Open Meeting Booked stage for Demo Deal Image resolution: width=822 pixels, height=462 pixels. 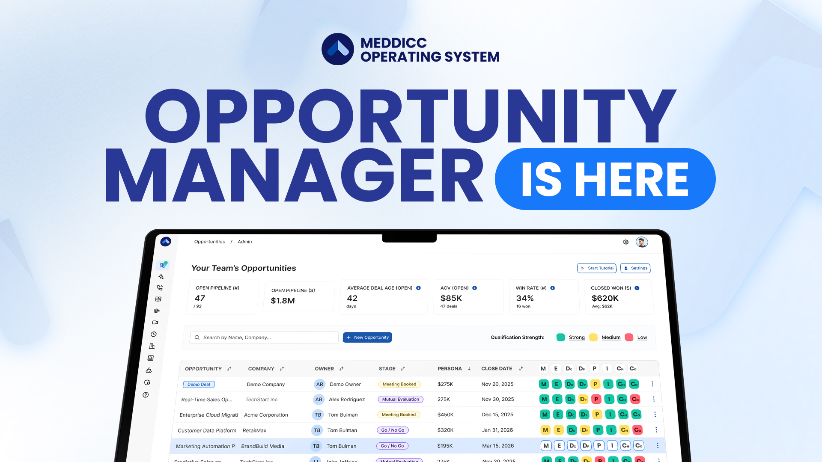(x=399, y=384)
